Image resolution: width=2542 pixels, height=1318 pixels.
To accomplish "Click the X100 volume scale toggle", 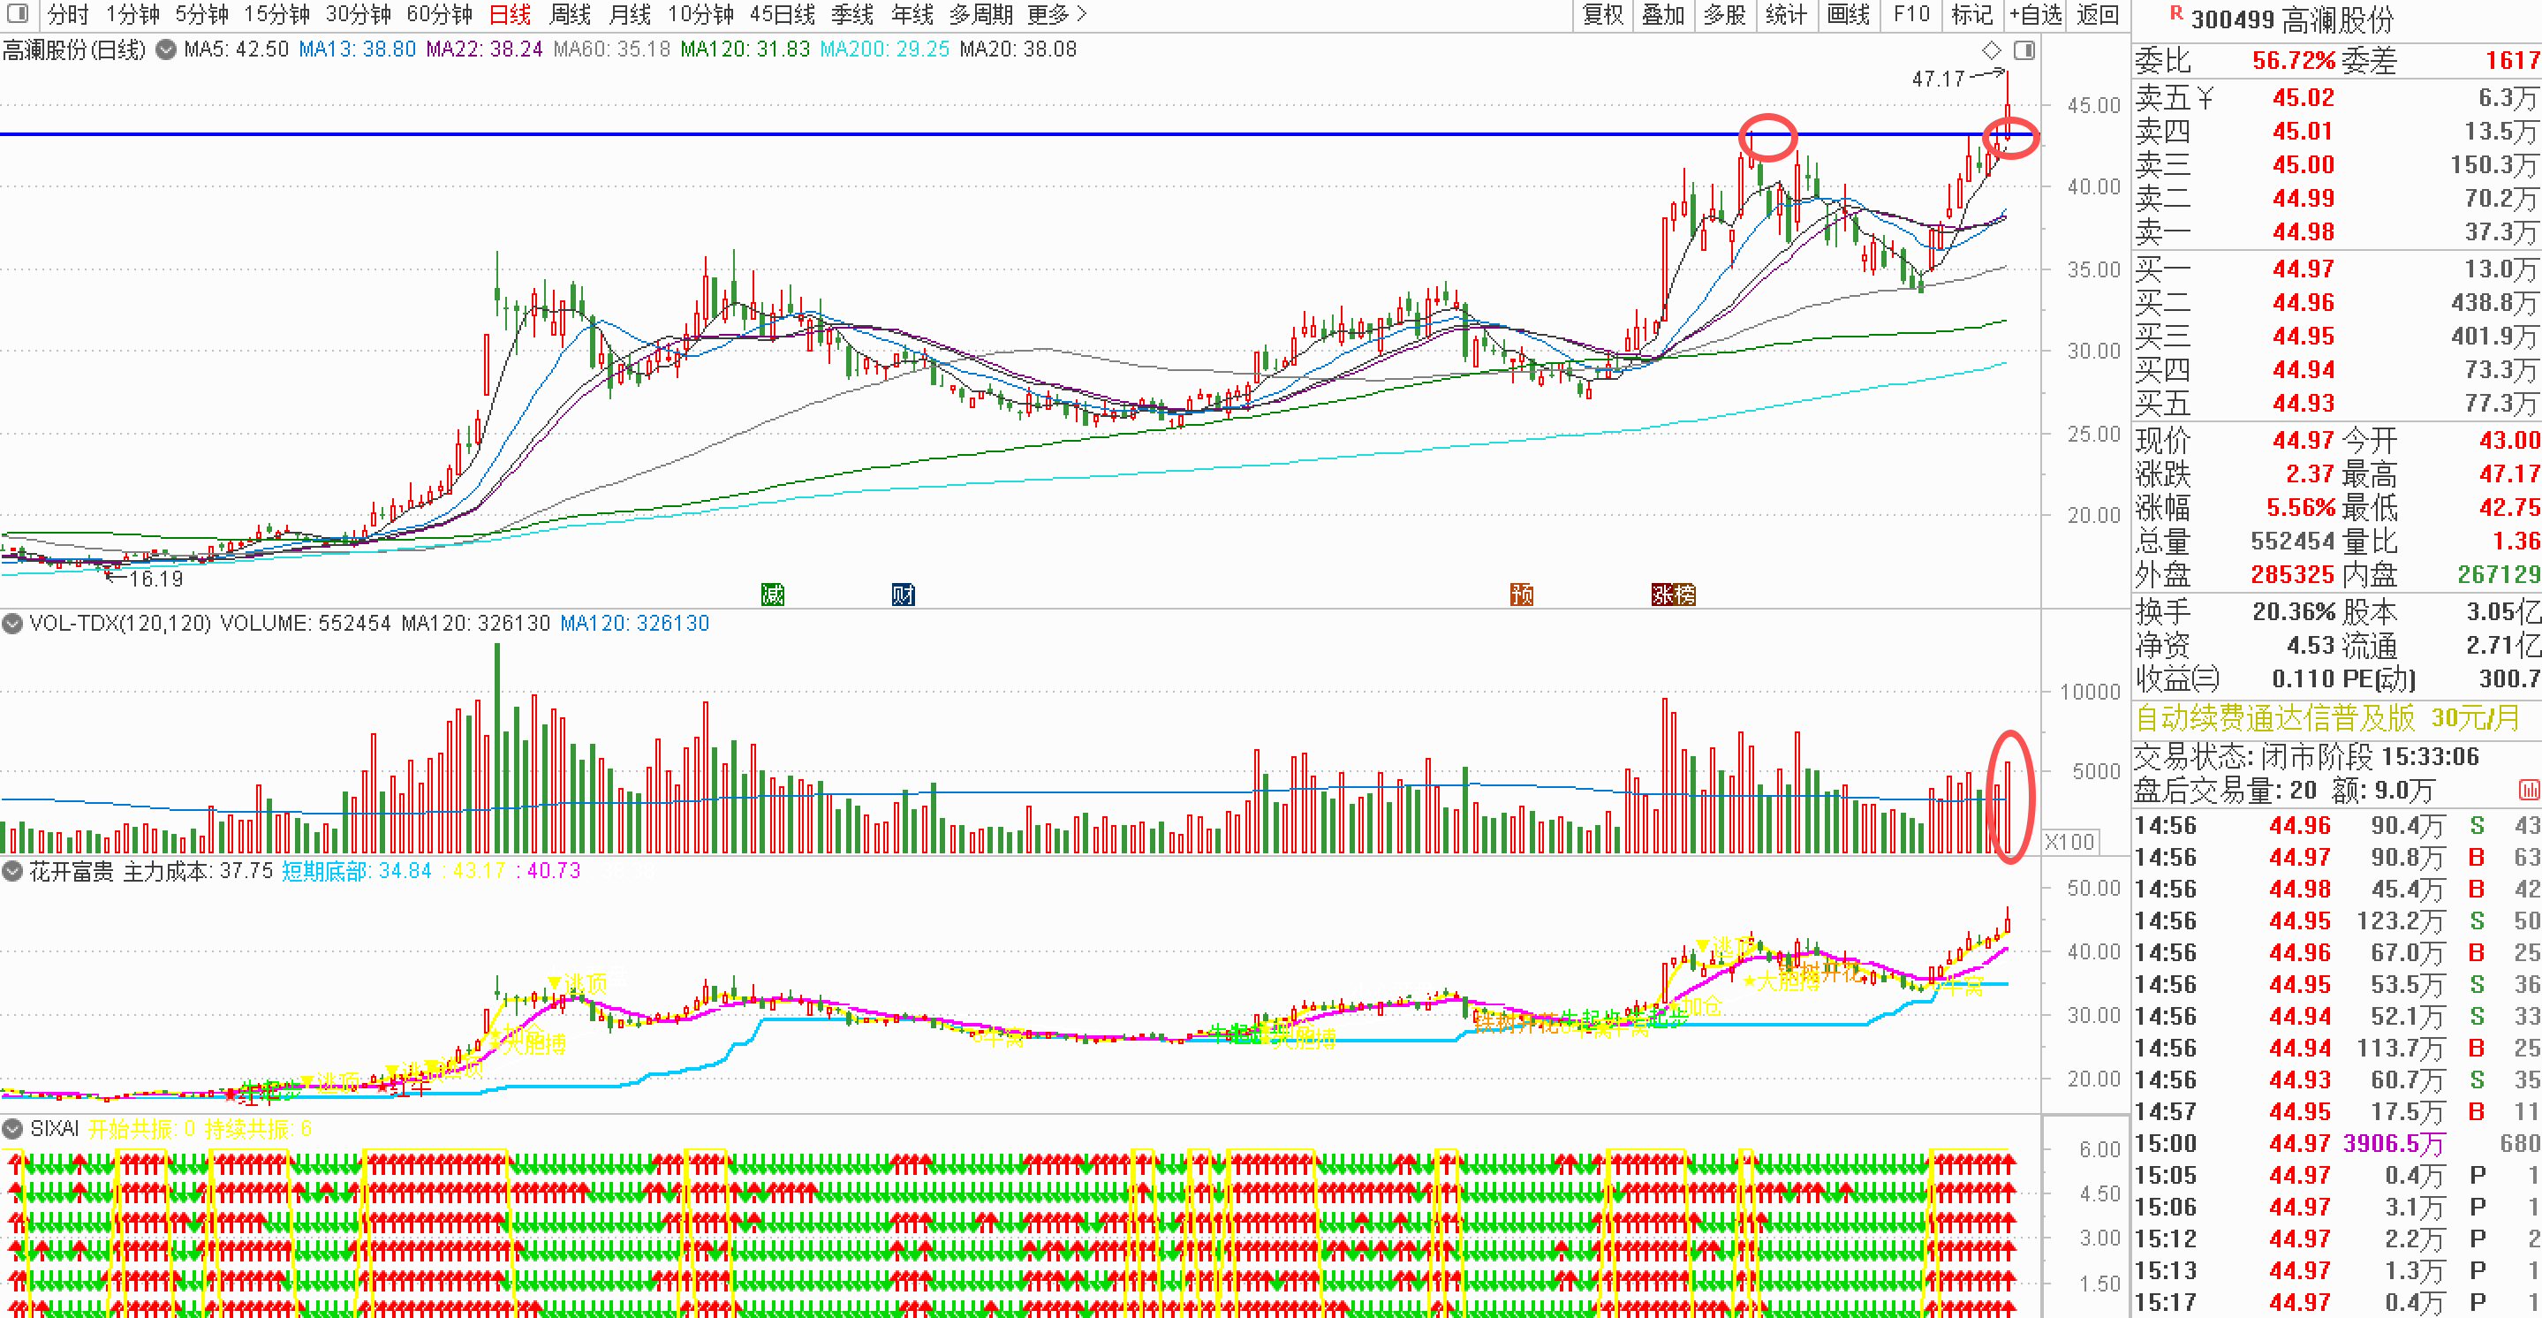I will coord(2069,842).
